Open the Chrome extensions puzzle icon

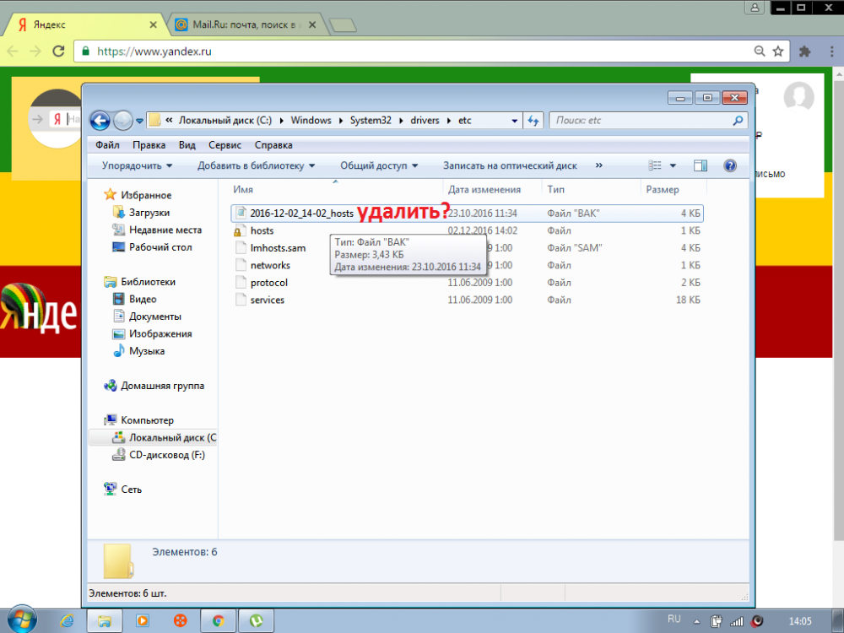tap(804, 51)
